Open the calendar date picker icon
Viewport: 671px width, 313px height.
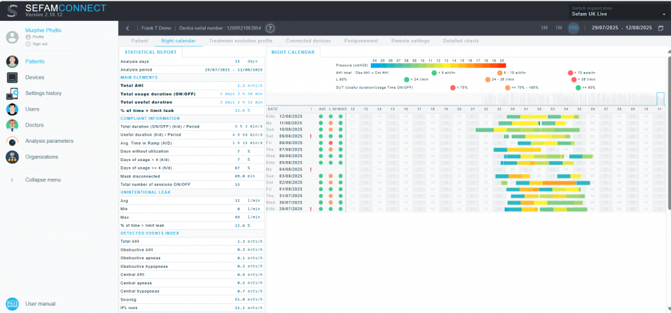(x=661, y=28)
